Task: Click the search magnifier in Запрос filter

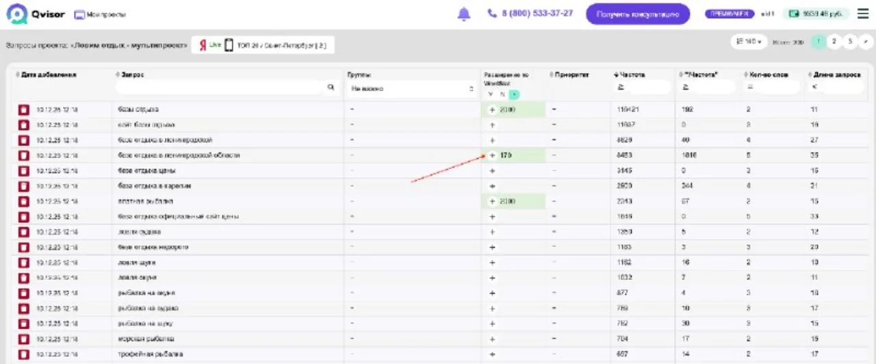Action: tap(331, 88)
